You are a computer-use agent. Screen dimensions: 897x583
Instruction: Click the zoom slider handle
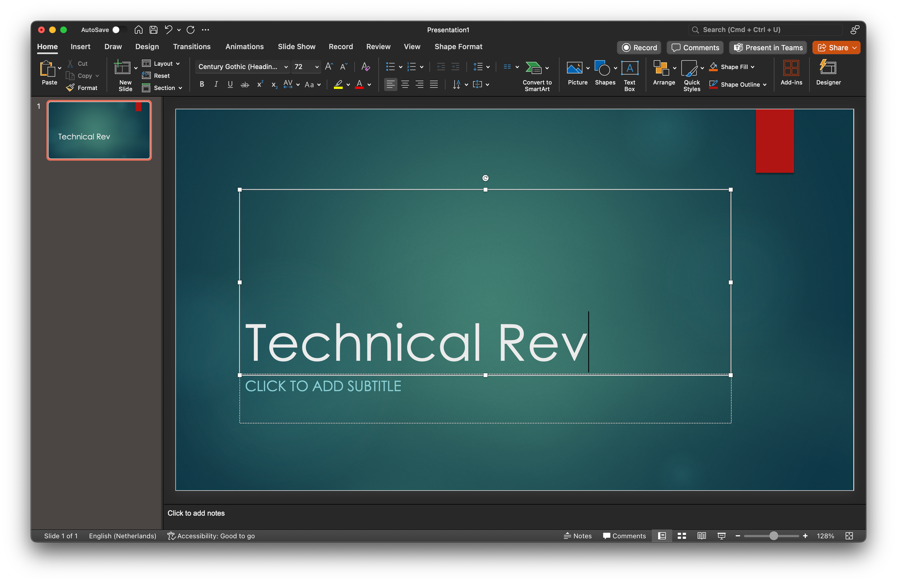(773, 536)
